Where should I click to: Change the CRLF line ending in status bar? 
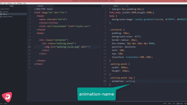point(165,104)
